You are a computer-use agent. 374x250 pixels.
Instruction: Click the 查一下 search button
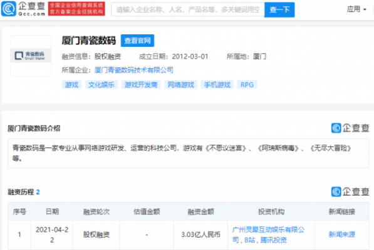[279, 10]
